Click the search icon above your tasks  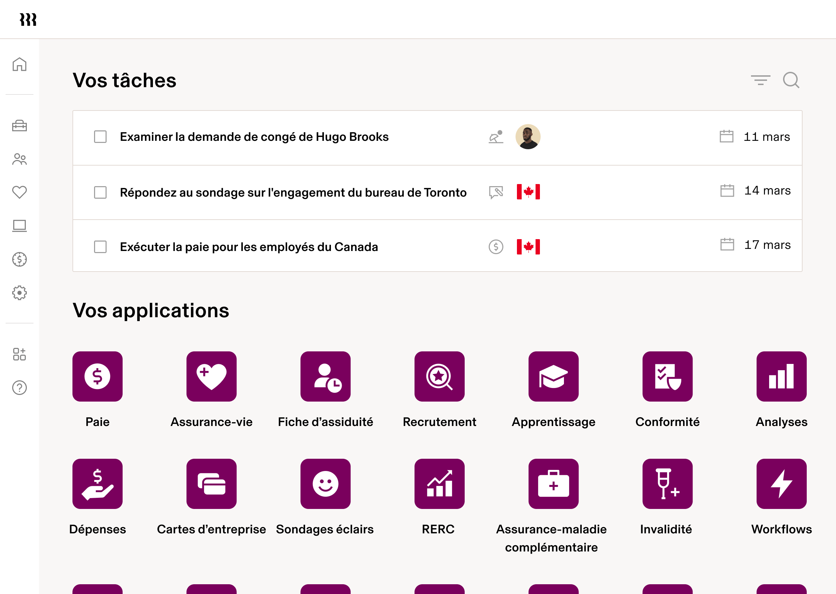point(791,80)
